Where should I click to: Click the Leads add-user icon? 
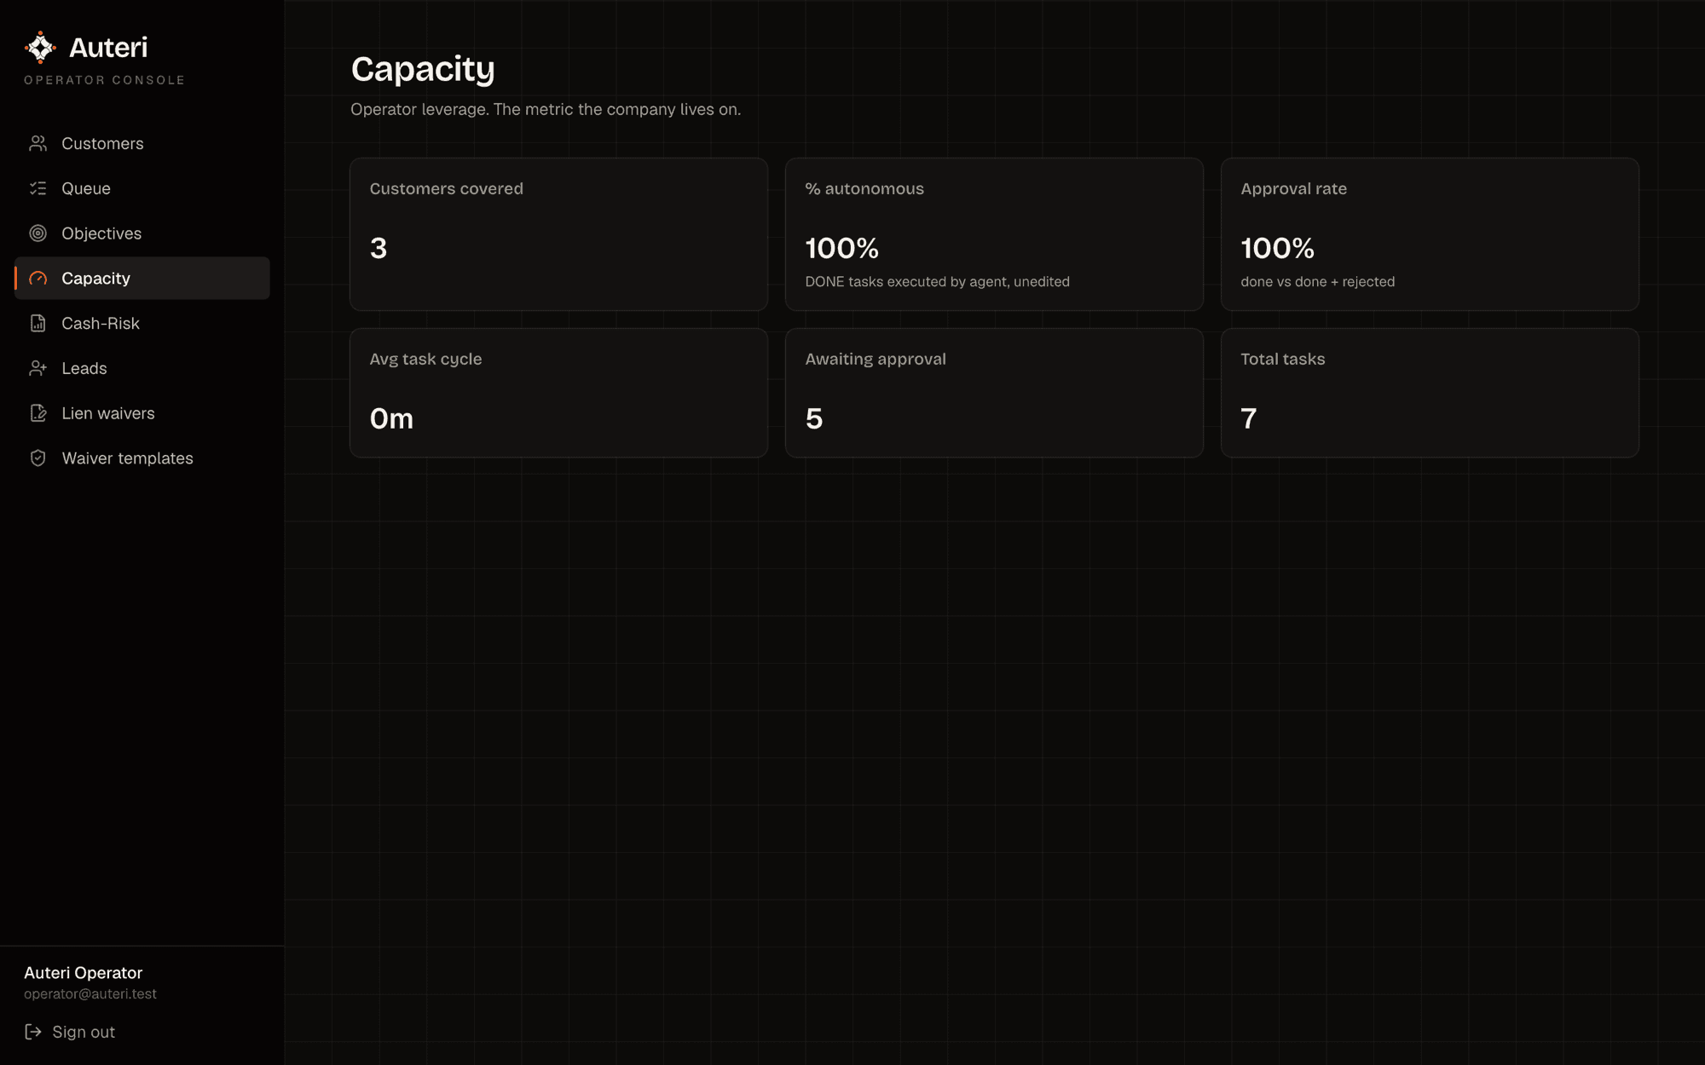(38, 368)
